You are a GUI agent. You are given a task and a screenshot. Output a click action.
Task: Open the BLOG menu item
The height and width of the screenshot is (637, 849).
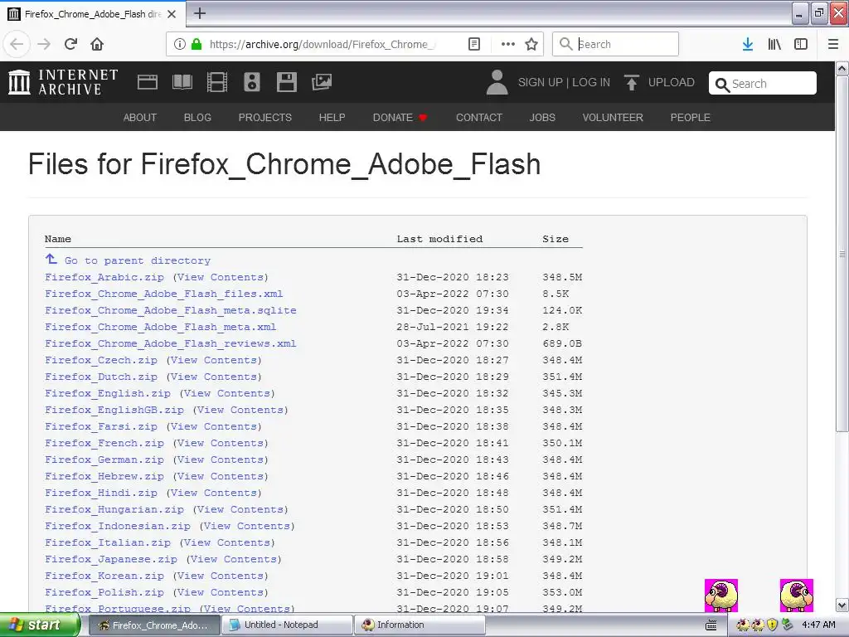[x=197, y=118]
